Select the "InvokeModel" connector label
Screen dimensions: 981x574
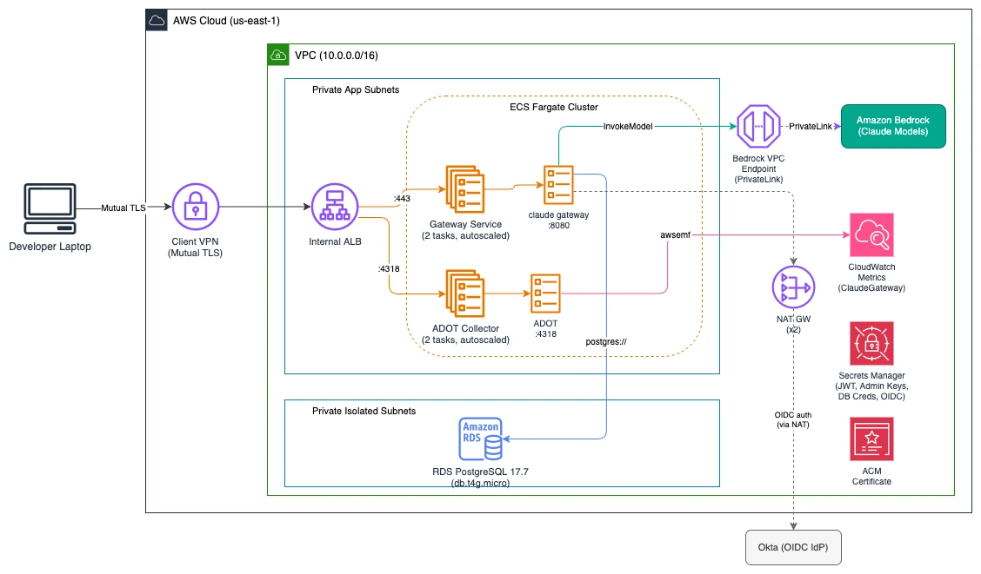click(x=628, y=126)
